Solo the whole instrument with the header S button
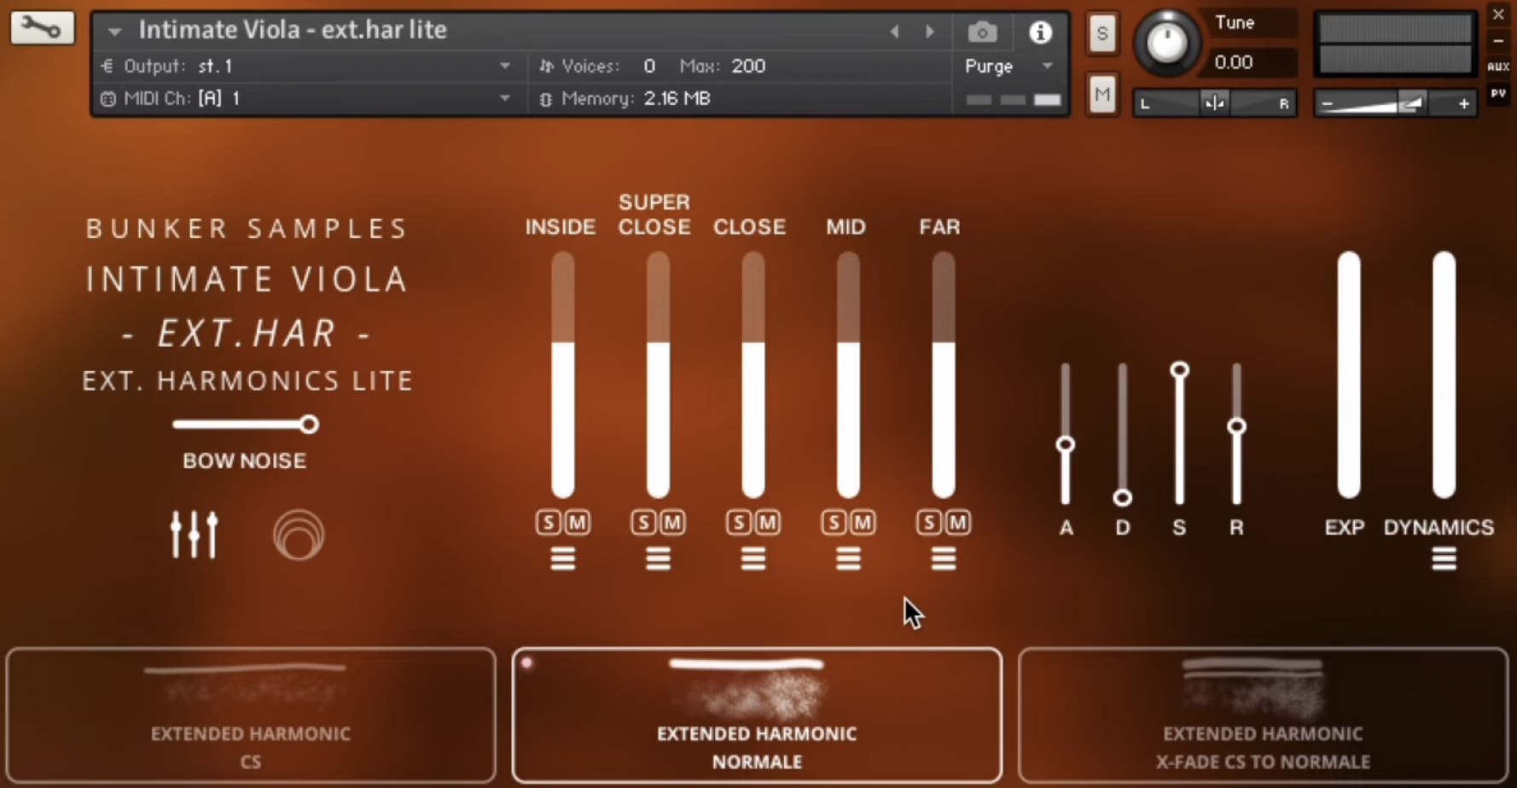This screenshot has width=1517, height=788. click(1102, 33)
